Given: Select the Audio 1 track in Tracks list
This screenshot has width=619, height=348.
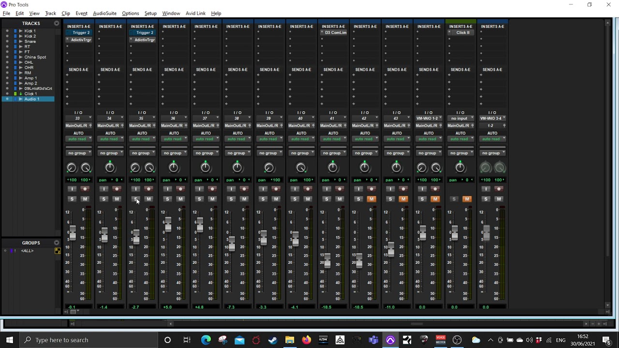Looking at the screenshot, I should coord(32,99).
